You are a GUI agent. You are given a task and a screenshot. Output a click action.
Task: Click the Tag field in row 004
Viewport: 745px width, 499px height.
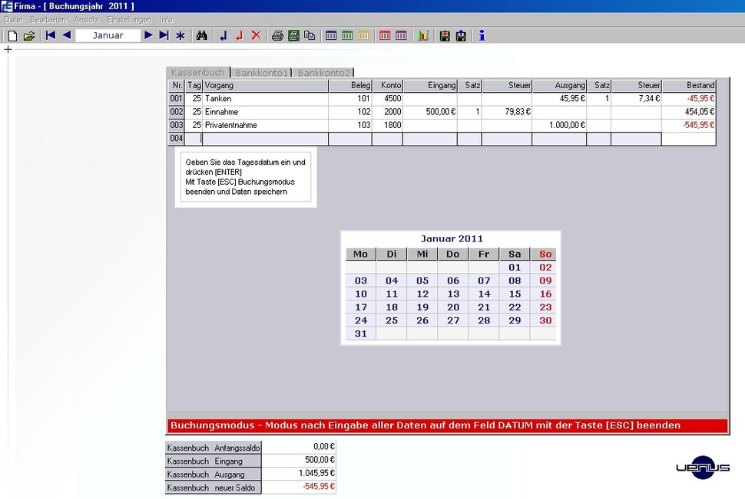(194, 139)
